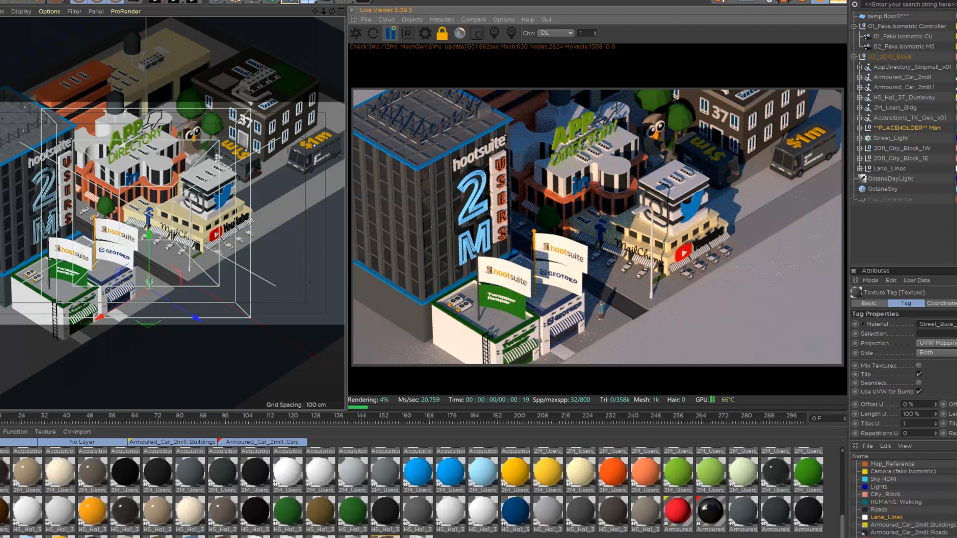The height and width of the screenshot is (538, 957).
Task: Uncheck Use UVW for Bump
Action: (x=919, y=392)
